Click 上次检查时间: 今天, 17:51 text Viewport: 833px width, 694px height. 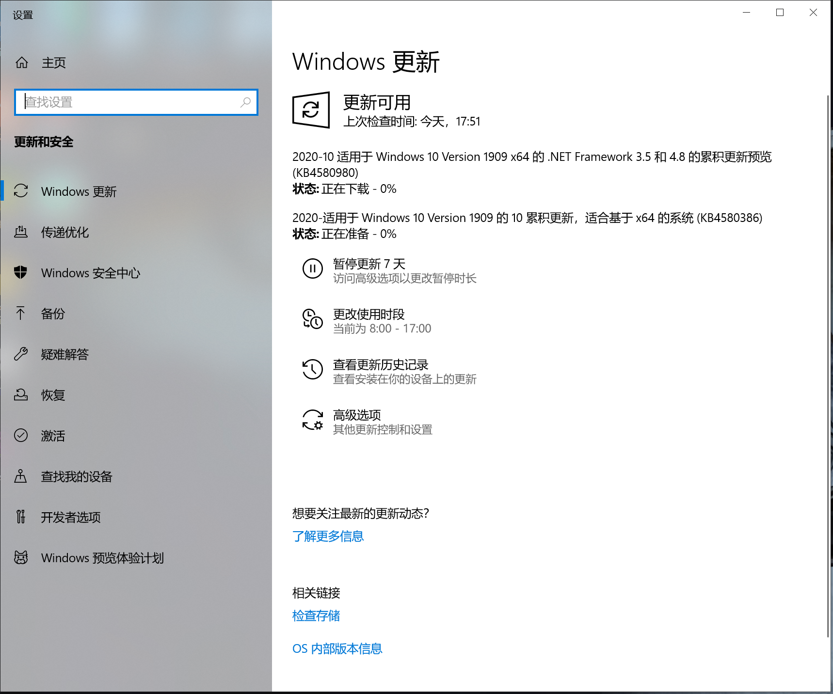[x=412, y=121]
